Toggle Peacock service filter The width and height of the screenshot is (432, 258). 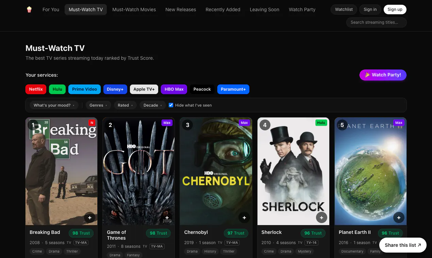[x=202, y=89]
